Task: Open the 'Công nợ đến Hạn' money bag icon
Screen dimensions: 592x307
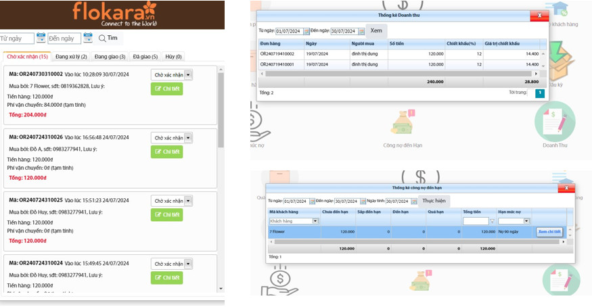Action: (403, 123)
